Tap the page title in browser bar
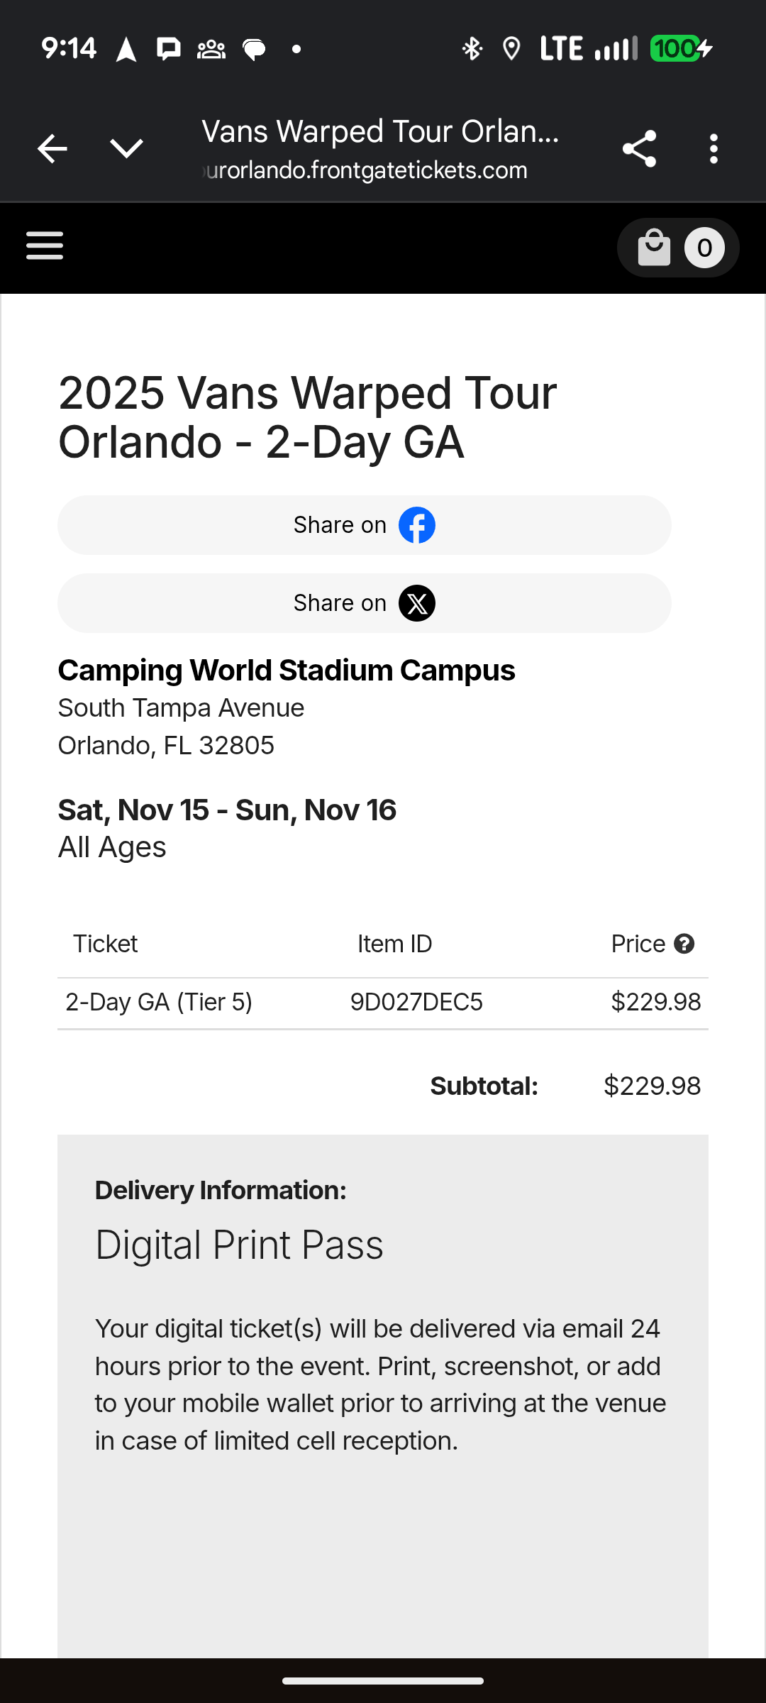 coord(380,132)
